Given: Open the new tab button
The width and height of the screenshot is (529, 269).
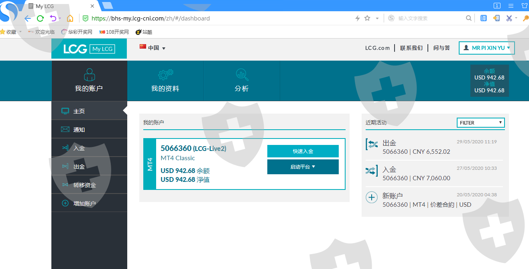Looking at the screenshot, I should 108,6.
